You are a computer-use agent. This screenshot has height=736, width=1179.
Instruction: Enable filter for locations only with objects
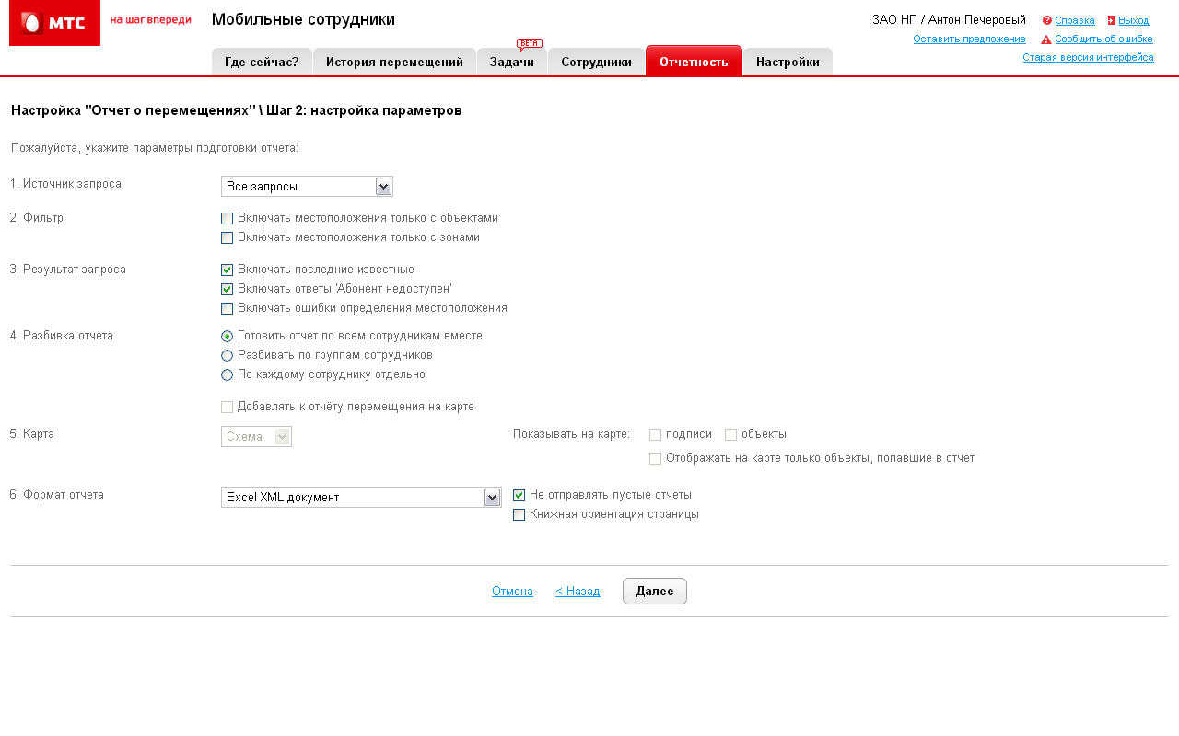tap(228, 219)
